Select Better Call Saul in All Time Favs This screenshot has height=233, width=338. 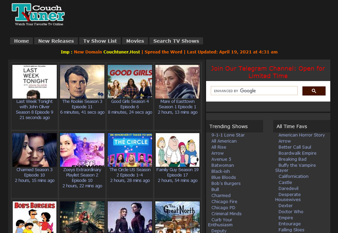tap(295, 147)
